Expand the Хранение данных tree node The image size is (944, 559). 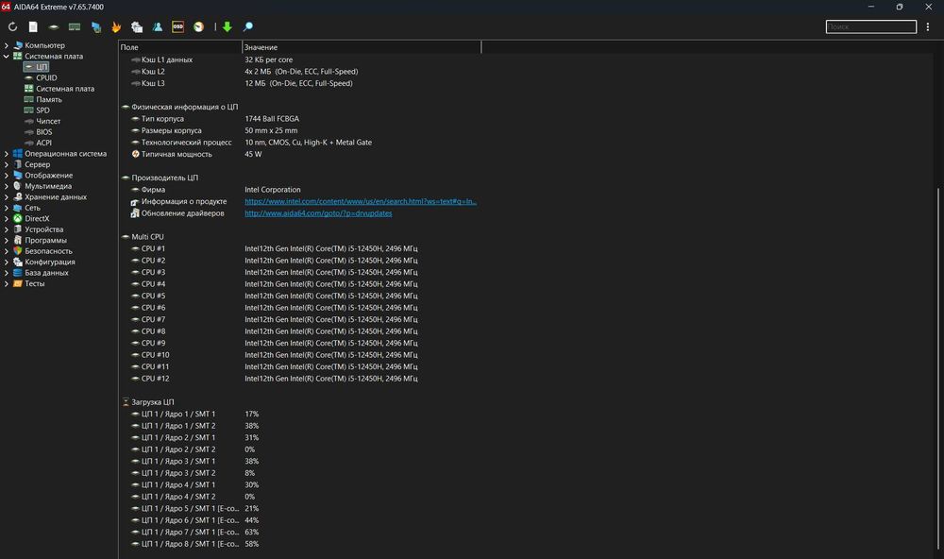[x=6, y=197]
